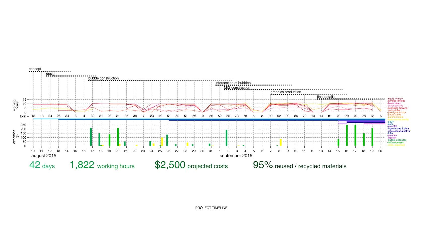
Task: Click the 'graphics production' phase label
Action: coord(286,92)
